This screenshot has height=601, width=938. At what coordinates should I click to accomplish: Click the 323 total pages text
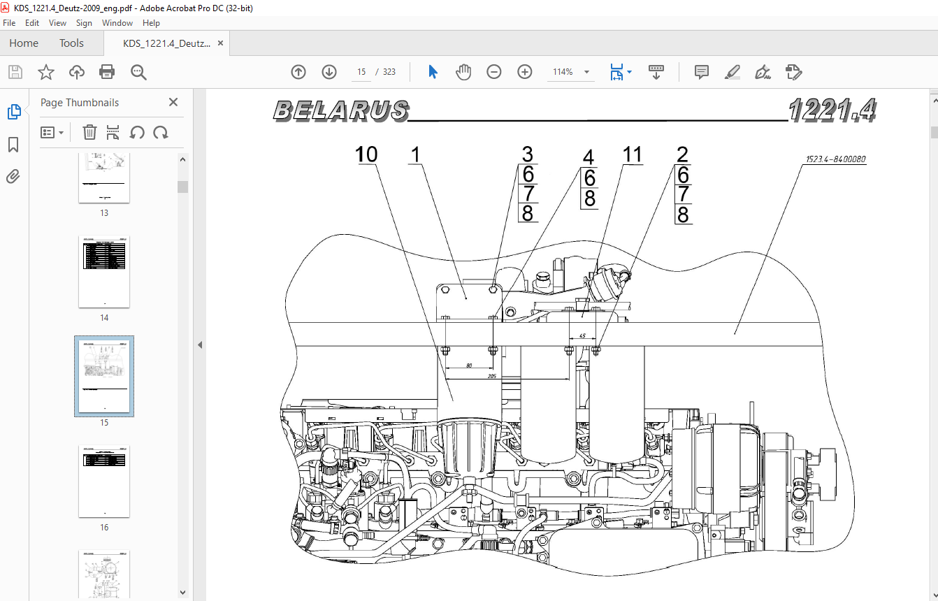click(x=389, y=72)
